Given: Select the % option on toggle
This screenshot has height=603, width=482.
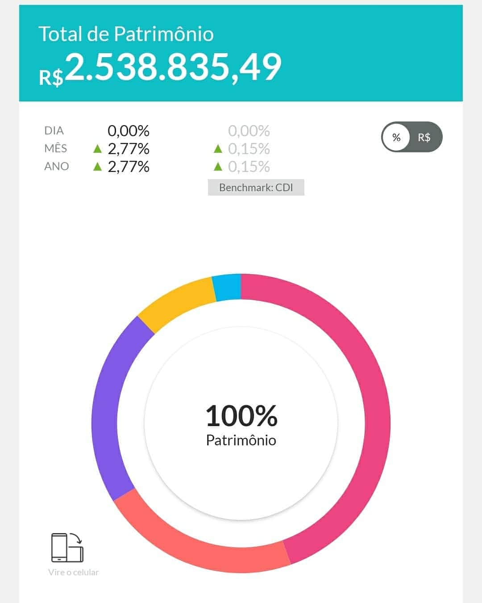Looking at the screenshot, I should point(396,137).
